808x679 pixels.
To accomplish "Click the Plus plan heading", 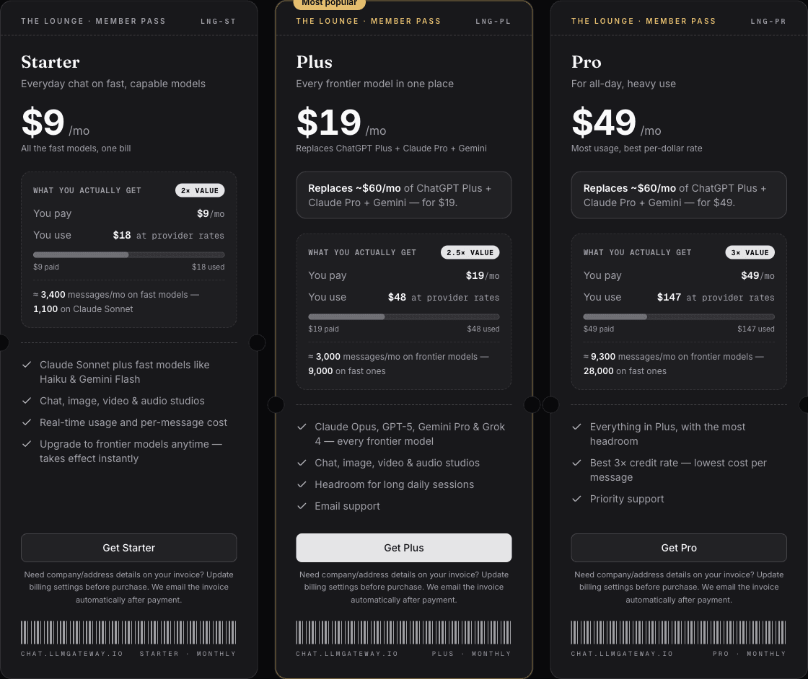I will 315,62.
